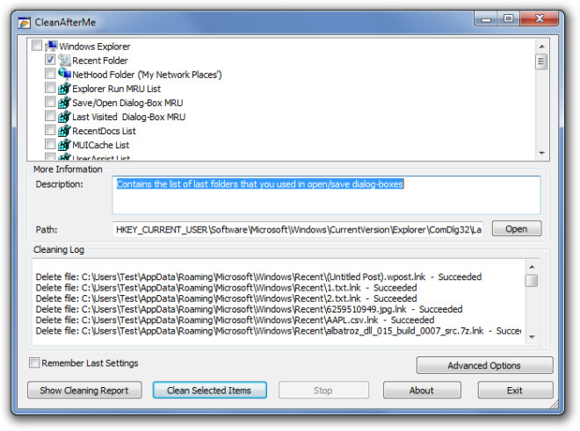580x431 pixels.
Task: Minimize the CleanAfterMe window
Action: click(x=486, y=18)
